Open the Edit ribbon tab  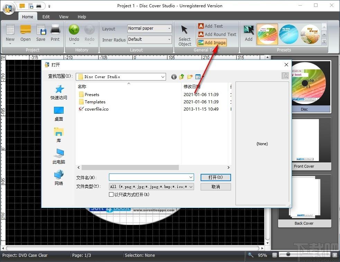click(x=46, y=17)
